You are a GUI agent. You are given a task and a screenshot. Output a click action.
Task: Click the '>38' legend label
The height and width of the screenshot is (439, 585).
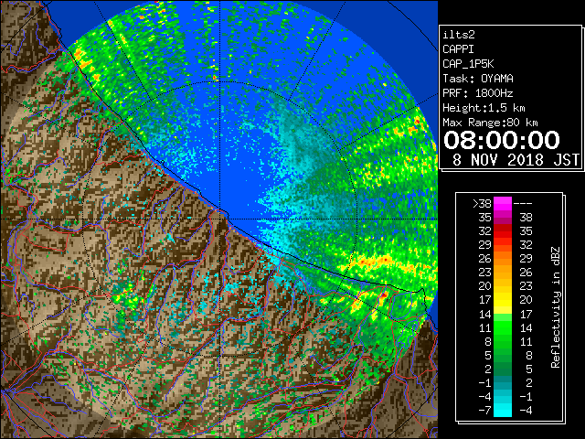tap(482, 204)
